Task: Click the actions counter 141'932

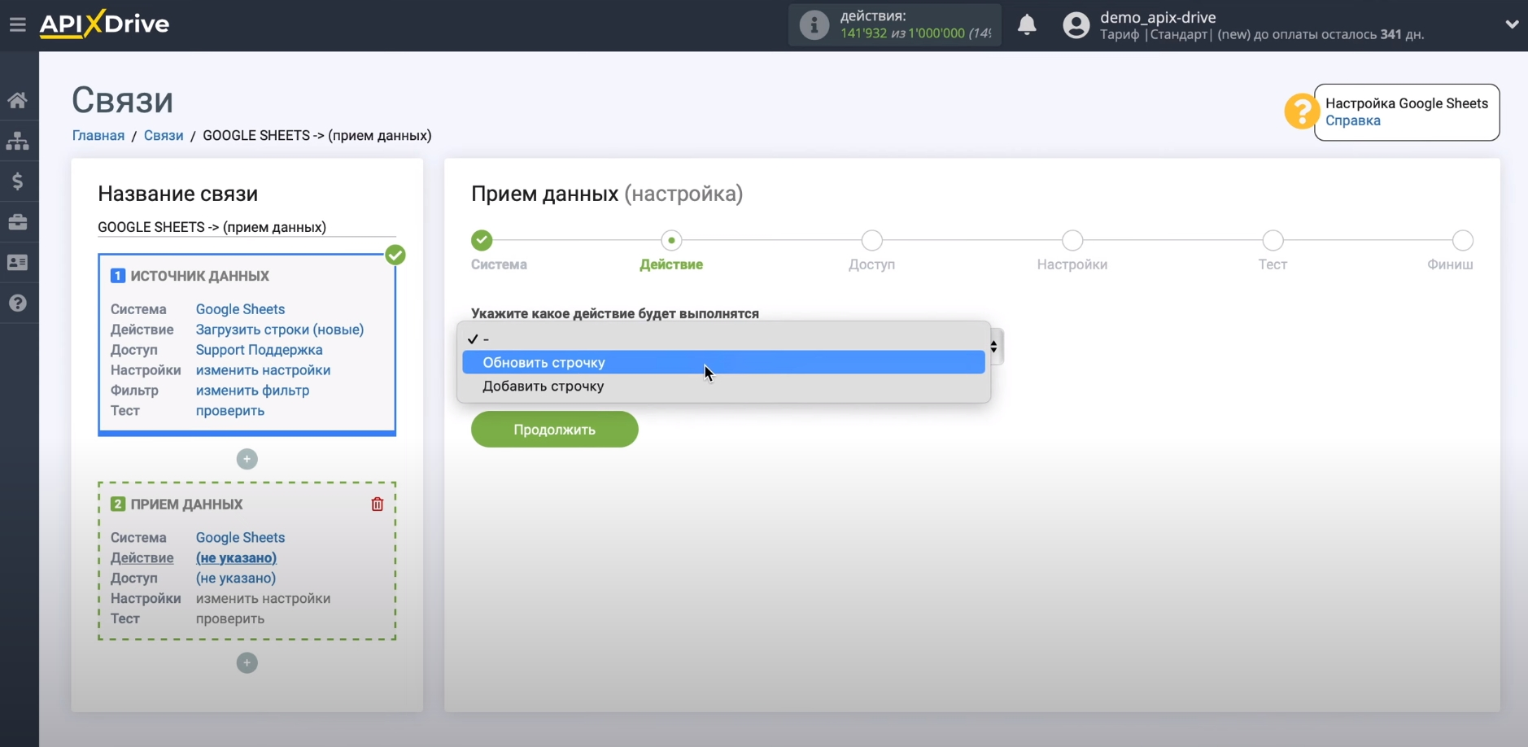Action: (863, 33)
